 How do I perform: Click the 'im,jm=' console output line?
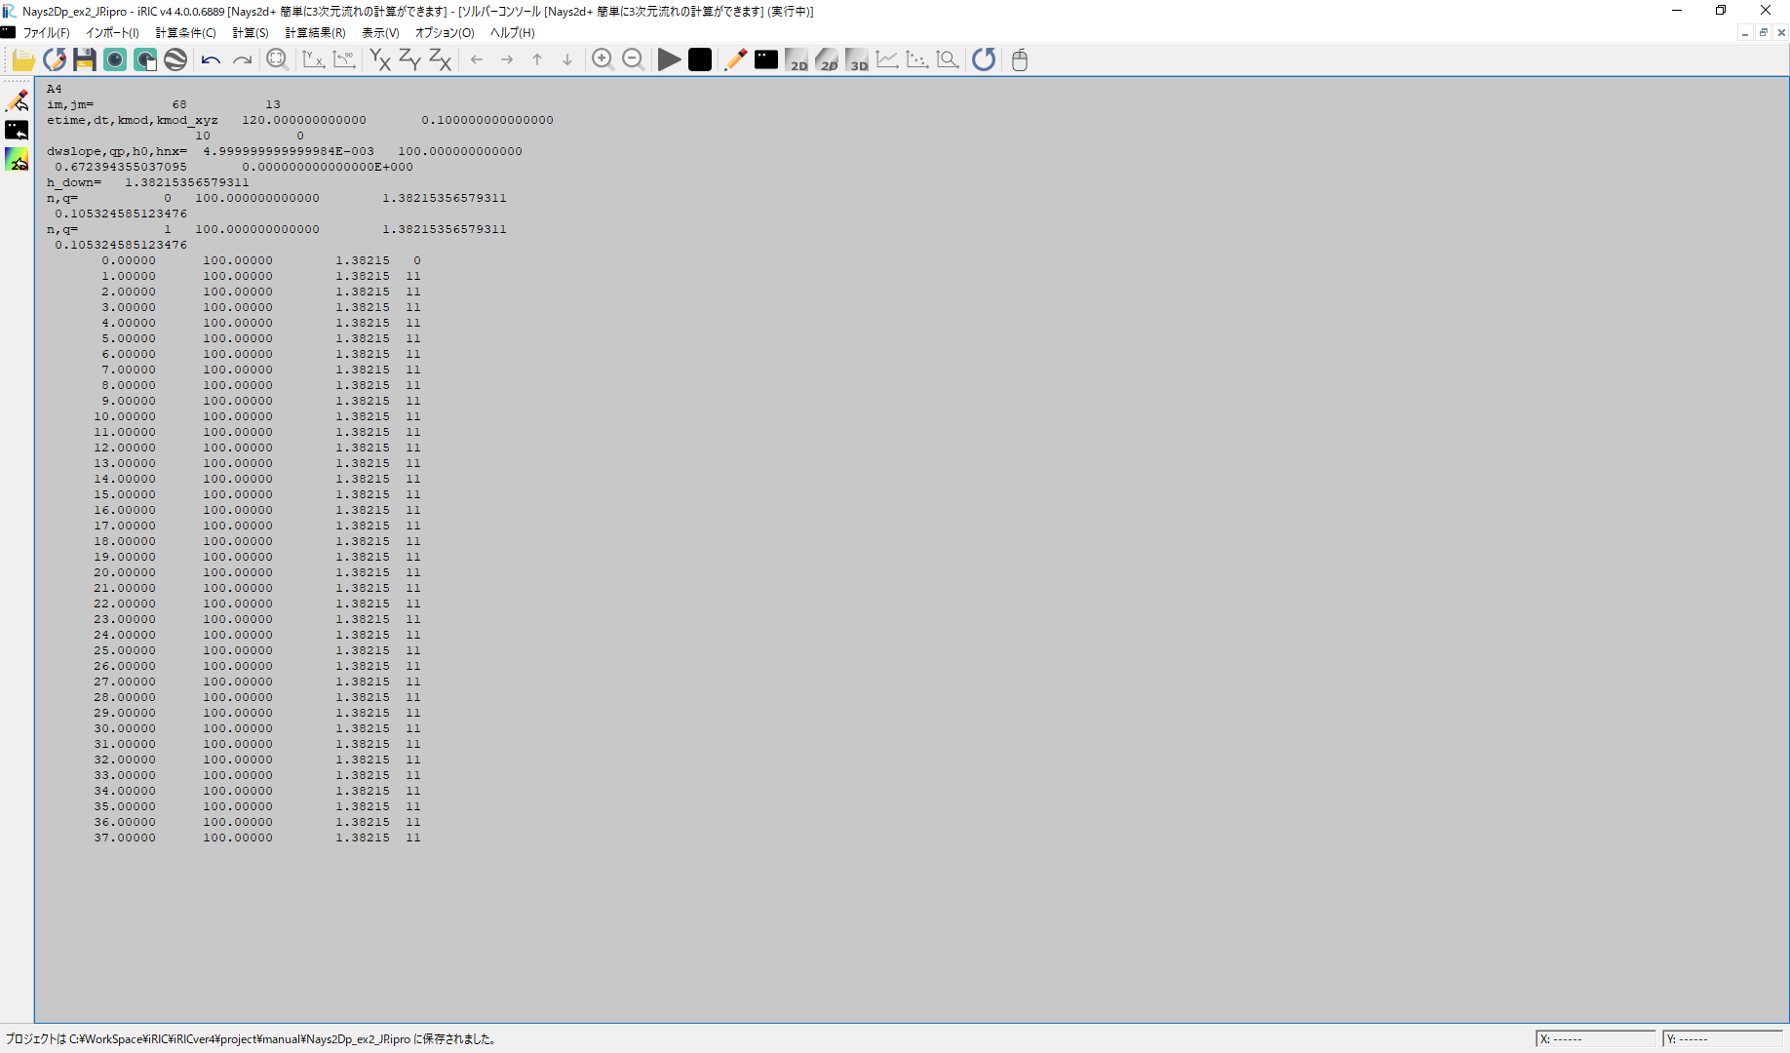(x=163, y=104)
